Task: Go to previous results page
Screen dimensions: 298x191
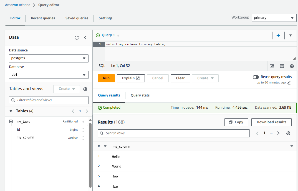Action: pyautogui.click(x=257, y=133)
